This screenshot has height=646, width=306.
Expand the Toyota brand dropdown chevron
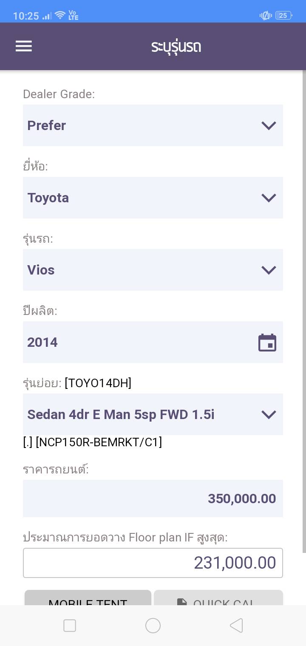pos(269,198)
